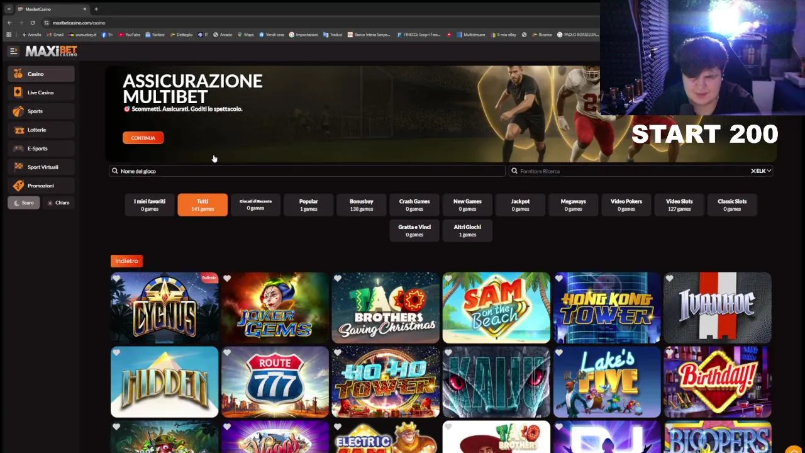The image size is (805, 453).
Task: Focus the Nome del gioco search field
Action: click(307, 171)
